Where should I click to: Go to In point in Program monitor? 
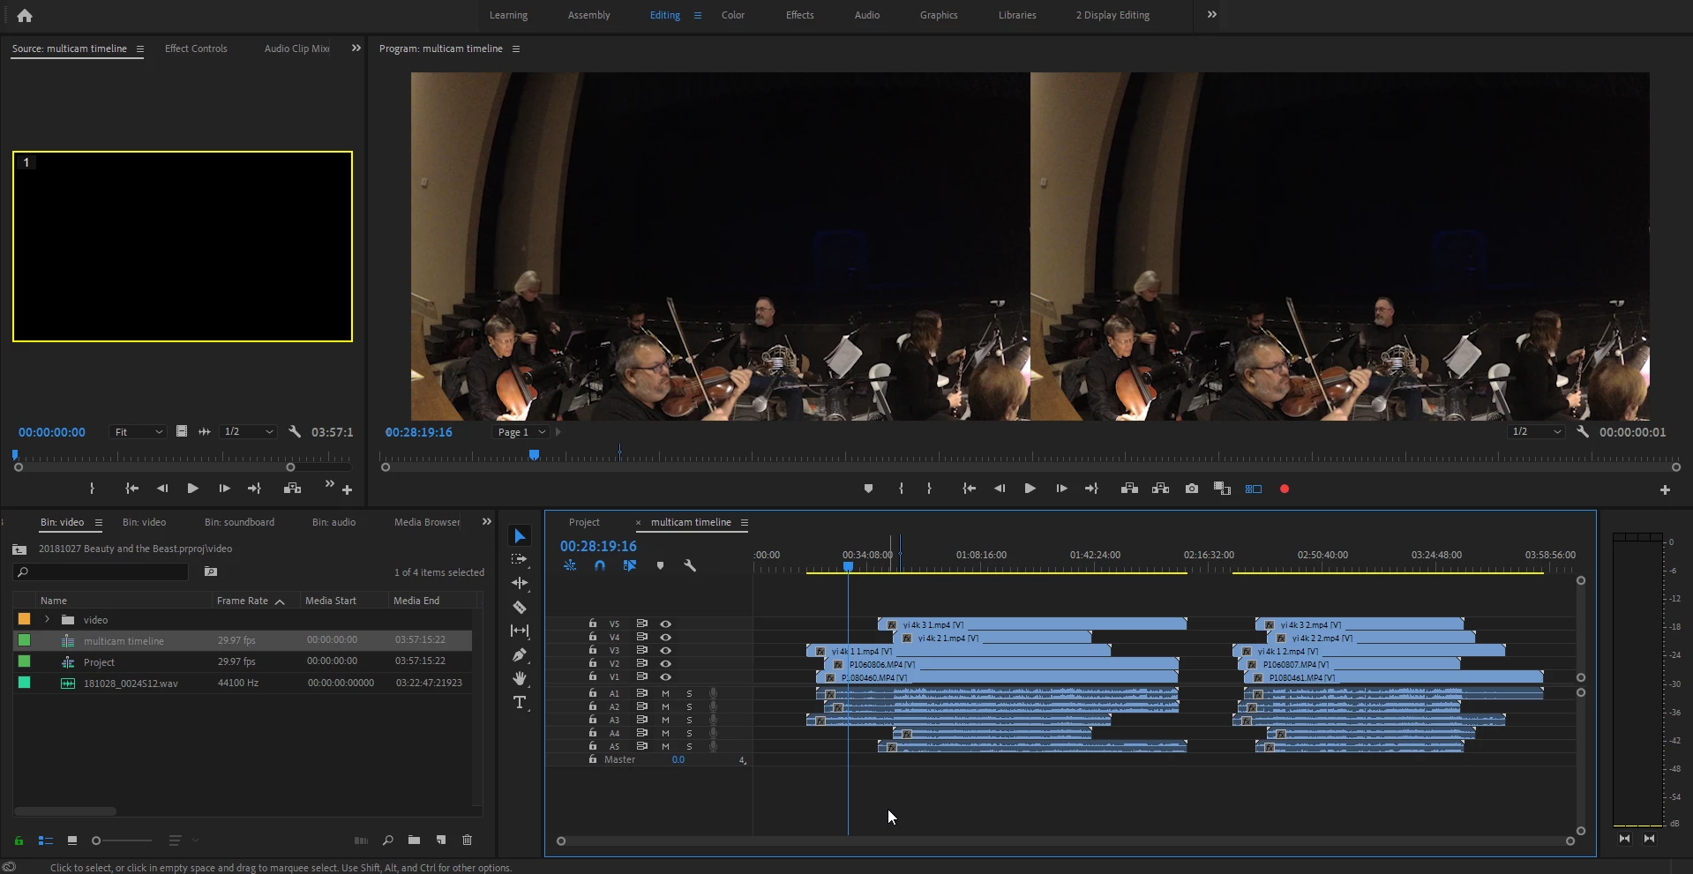coord(969,489)
